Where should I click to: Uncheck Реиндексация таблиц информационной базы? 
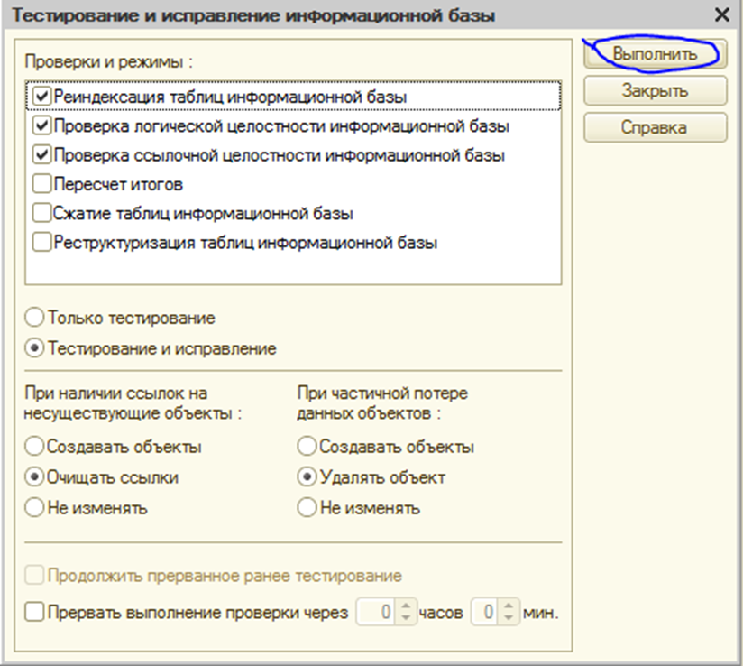tap(41, 95)
